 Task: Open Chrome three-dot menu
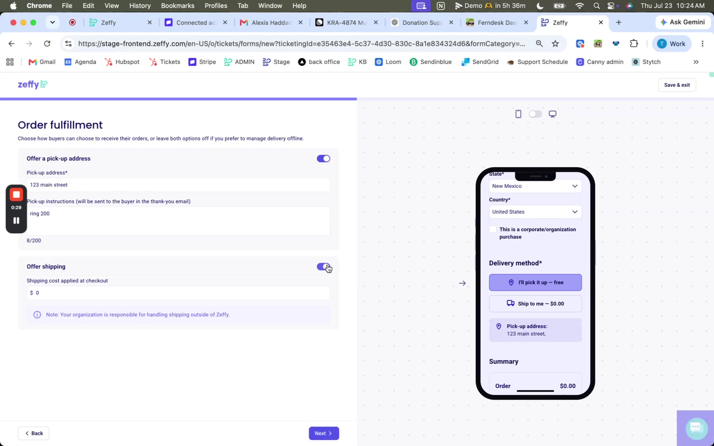(702, 44)
